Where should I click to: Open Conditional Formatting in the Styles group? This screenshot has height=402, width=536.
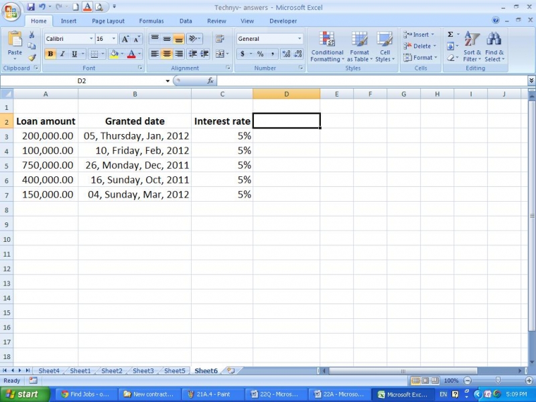pyautogui.click(x=327, y=46)
